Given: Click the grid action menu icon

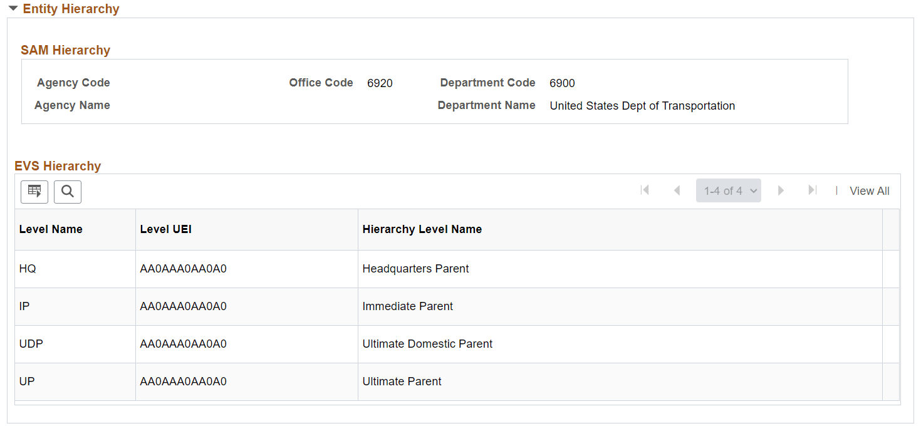Looking at the screenshot, I should 34,192.
